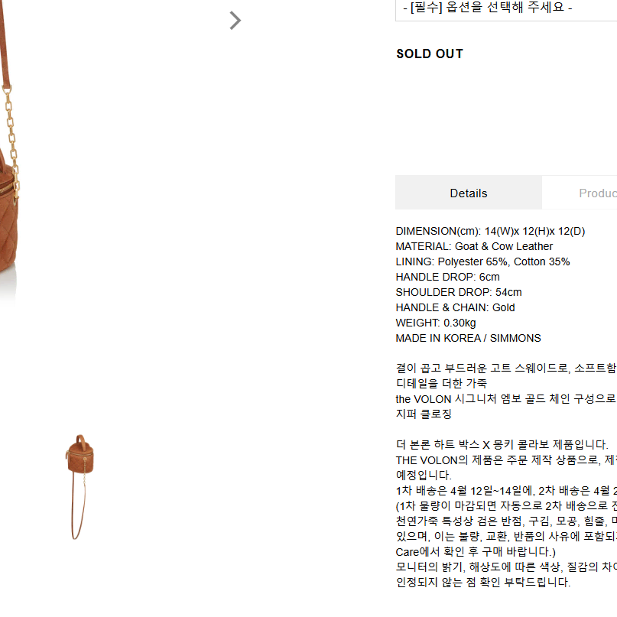617x617 pixels.
Task: Click the MADE IN KOREA / SIMMONS line
Action: pyautogui.click(x=468, y=339)
